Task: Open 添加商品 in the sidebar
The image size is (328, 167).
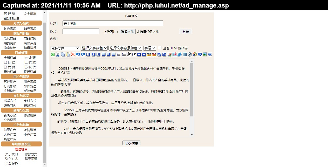Action: [10, 39]
